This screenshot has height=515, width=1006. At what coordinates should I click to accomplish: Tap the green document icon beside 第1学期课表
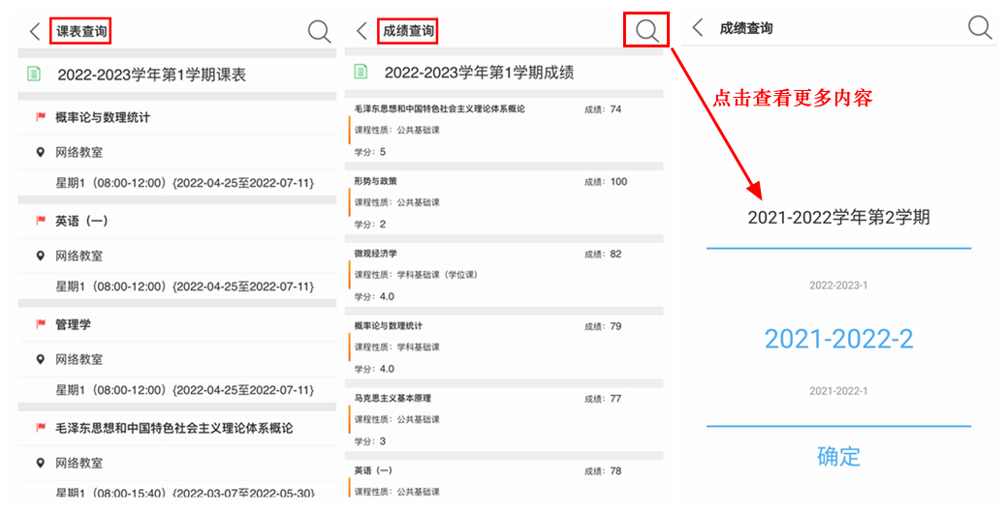pos(35,75)
